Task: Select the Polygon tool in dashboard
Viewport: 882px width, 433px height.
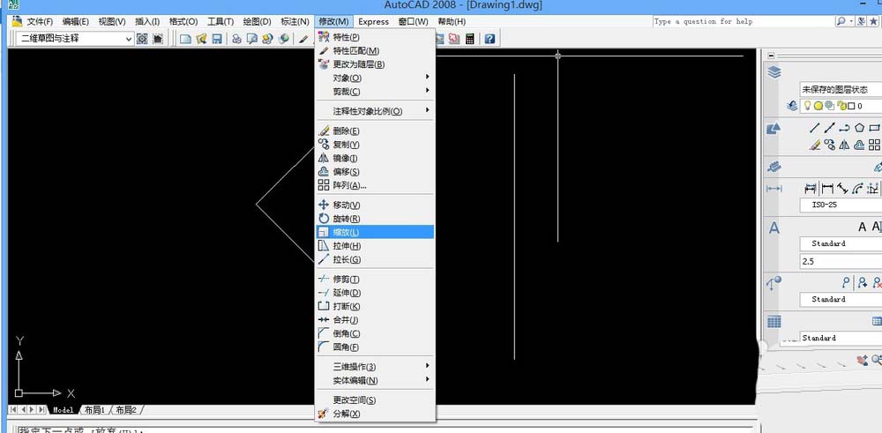Action: 859,128
